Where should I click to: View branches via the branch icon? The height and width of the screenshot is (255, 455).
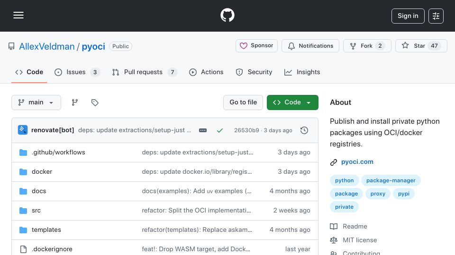pos(75,102)
